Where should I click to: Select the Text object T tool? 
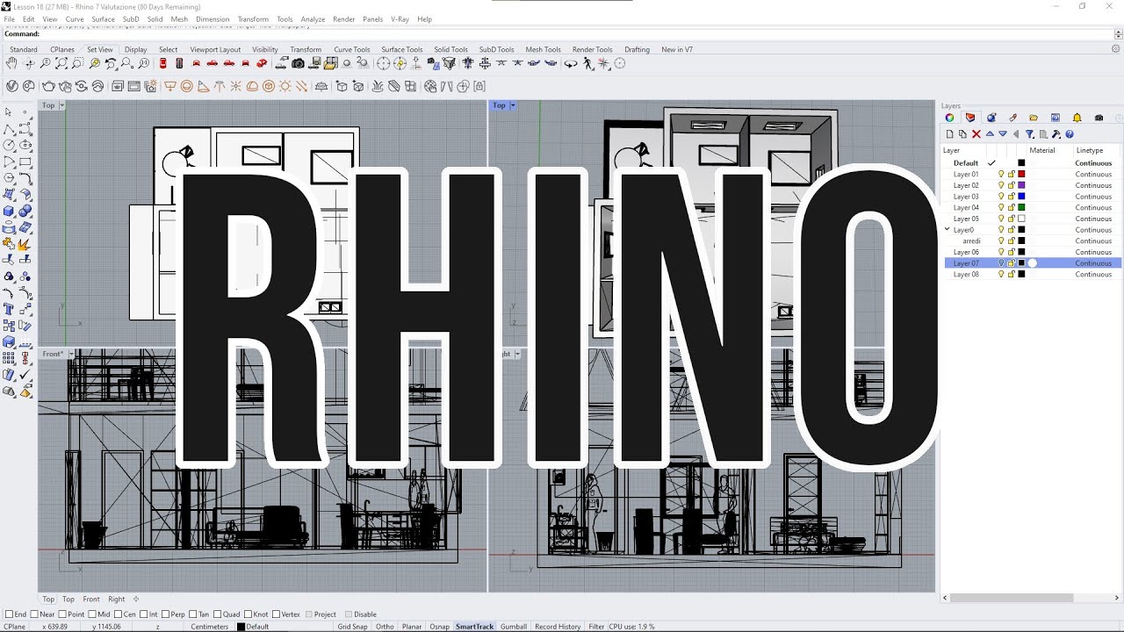tap(9, 310)
